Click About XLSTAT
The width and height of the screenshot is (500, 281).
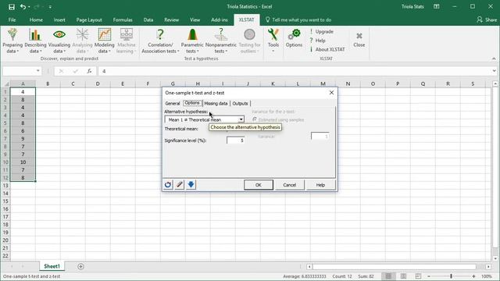point(327,49)
